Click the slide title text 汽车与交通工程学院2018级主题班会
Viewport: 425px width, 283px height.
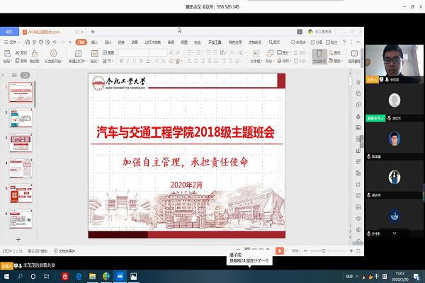186,132
